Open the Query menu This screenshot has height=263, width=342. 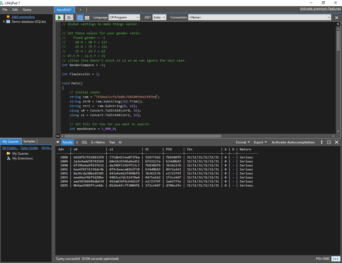click(27, 10)
